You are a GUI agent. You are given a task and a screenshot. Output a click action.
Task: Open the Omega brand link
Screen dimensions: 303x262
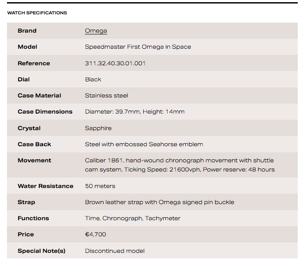tap(96, 31)
